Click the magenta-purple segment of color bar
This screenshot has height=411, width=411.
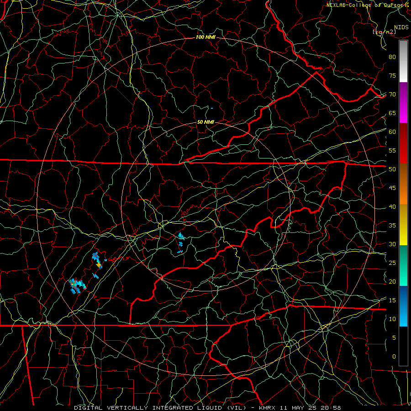(403, 102)
